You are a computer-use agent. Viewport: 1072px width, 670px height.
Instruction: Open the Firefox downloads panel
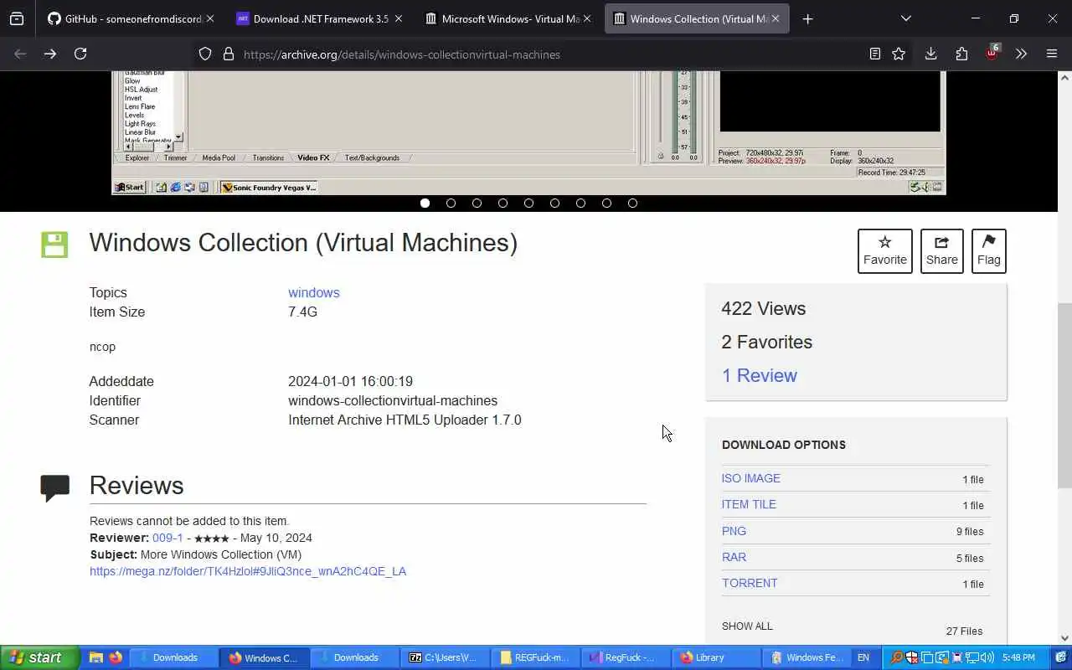click(930, 54)
